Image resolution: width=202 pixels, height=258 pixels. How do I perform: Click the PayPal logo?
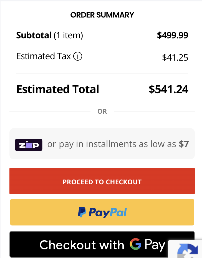pos(102,212)
